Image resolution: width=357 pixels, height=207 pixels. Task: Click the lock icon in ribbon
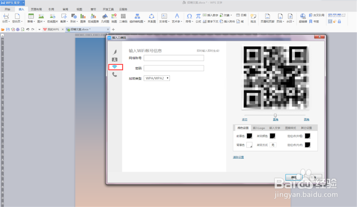(x=339, y=22)
